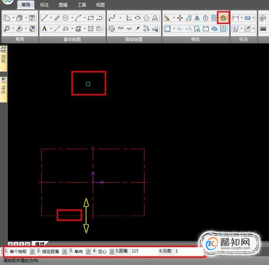
Task: Select the Mirror tool in Modify group
Action: (197, 18)
